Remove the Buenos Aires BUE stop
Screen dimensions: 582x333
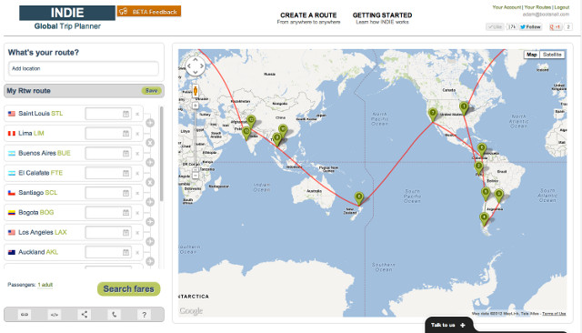click(137, 154)
